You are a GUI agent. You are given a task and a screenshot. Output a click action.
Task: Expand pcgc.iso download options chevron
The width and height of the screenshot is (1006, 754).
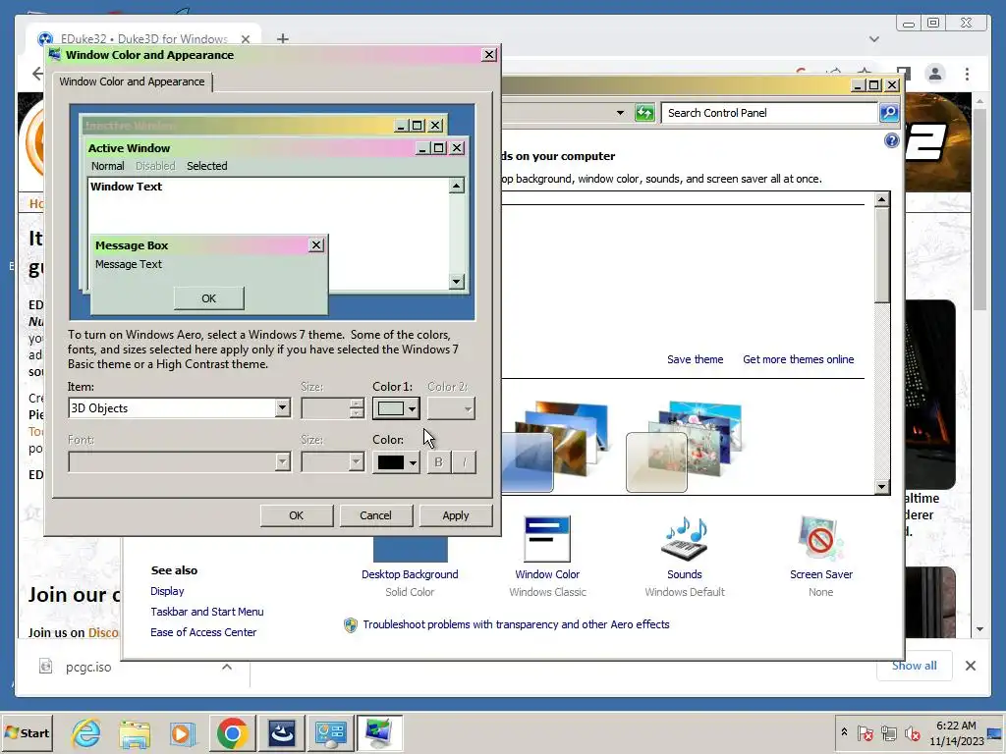coord(227,667)
